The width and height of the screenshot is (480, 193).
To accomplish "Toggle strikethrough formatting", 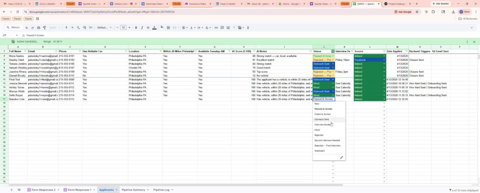I will click(148, 27).
